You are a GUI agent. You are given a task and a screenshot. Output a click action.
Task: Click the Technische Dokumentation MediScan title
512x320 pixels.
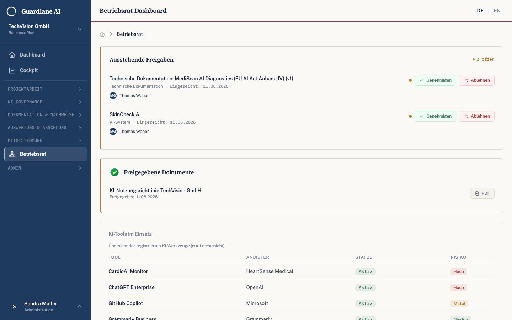[201, 79]
